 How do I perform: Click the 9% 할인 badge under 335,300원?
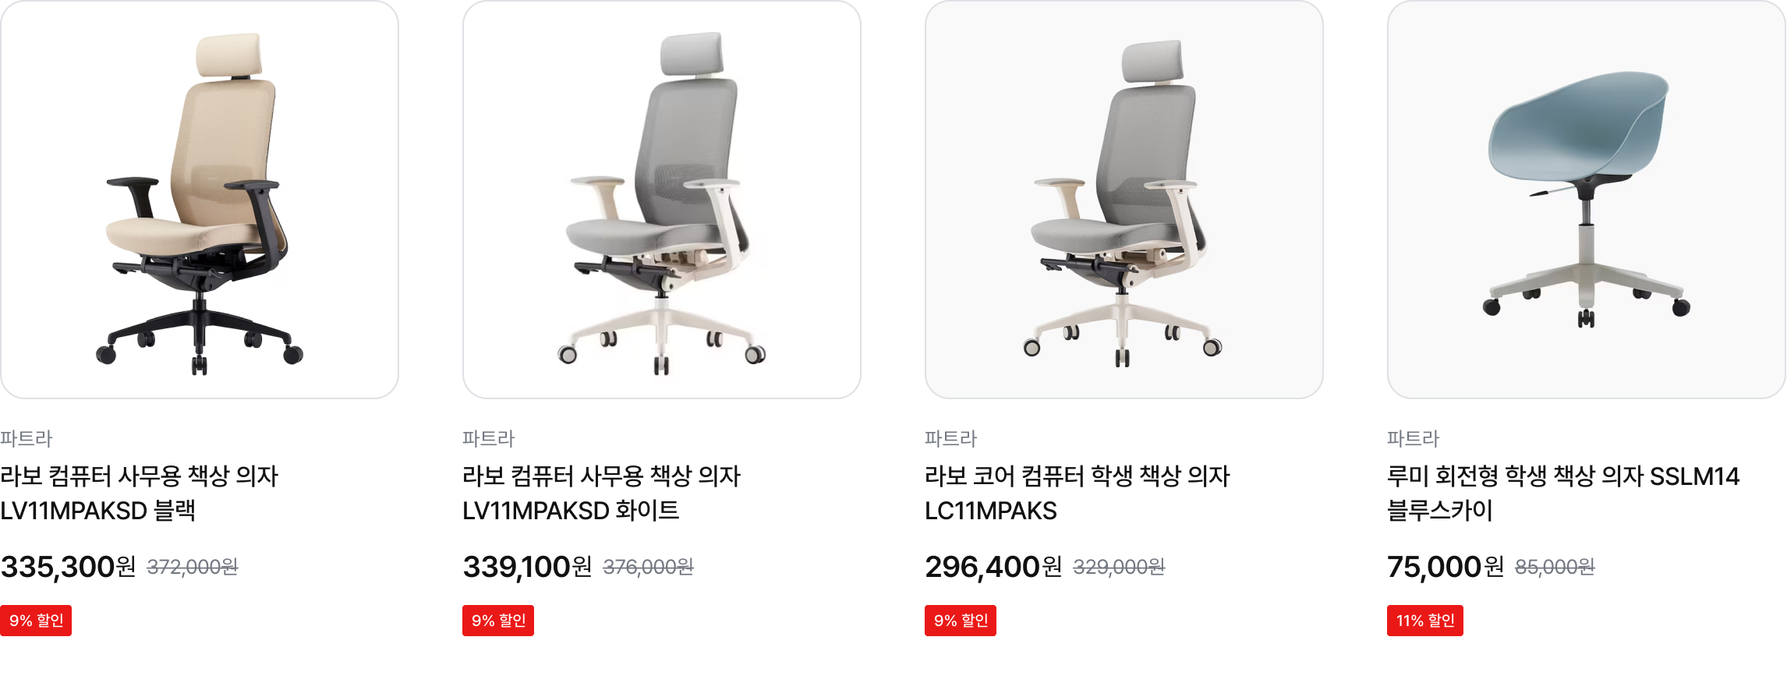36,621
